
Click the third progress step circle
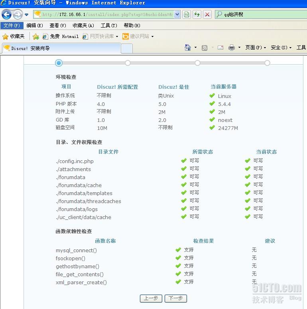pos(197,63)
